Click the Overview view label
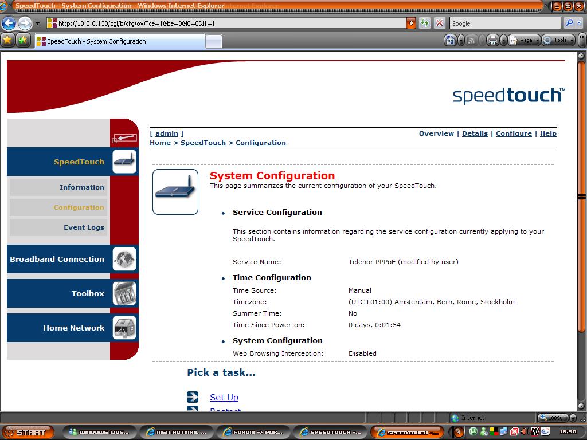 (x=436, y=133)
